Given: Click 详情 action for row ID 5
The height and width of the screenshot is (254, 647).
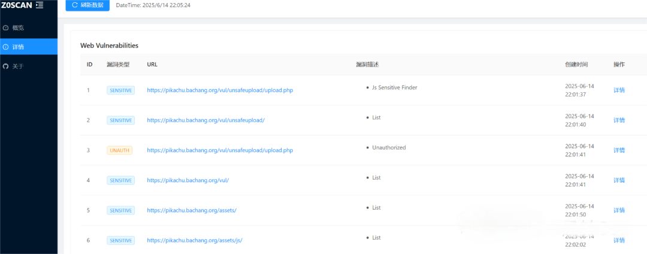Looking at the screenshot, I should 619,210.
